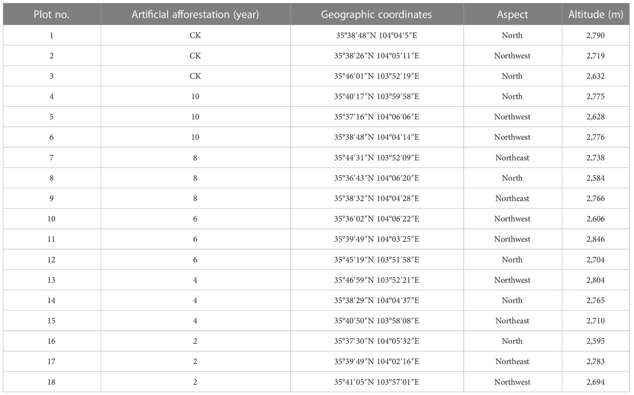Click altitude value 2,738

596,158
